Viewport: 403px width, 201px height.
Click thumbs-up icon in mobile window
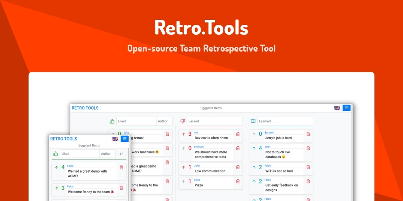[56, 154]
